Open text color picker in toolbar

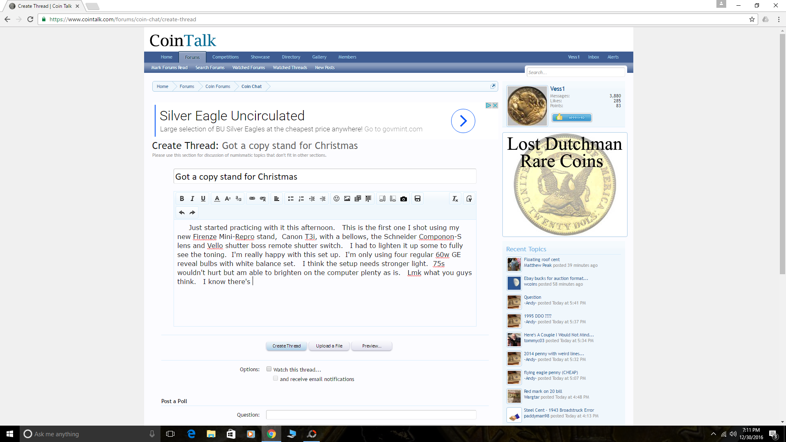click(x=217, y=198)
